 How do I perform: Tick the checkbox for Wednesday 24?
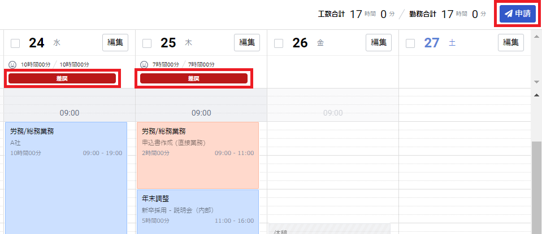[15, 43]
